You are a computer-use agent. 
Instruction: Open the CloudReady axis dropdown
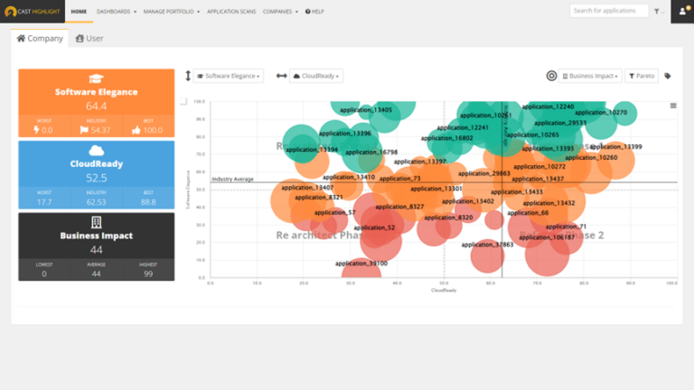coord(316,76)
